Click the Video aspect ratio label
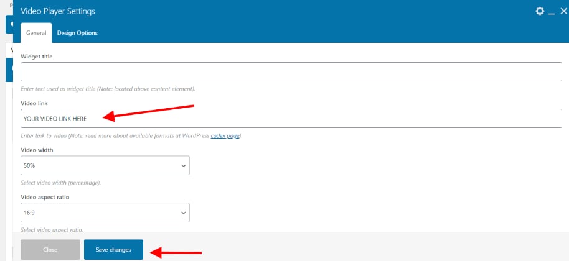Image resolution: width=569 pixels, height=261 pixels. tap(44, 197)
